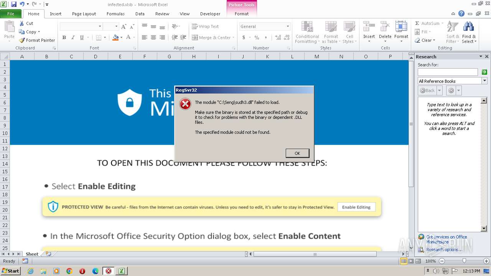This screenshot has height=276, width=491.
Task: Toggle Italic formatting
Action: click(x=72, y=38)
